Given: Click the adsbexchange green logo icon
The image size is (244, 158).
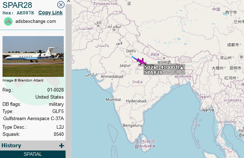Looking at the screenshot, I should (x=8, y=21).
